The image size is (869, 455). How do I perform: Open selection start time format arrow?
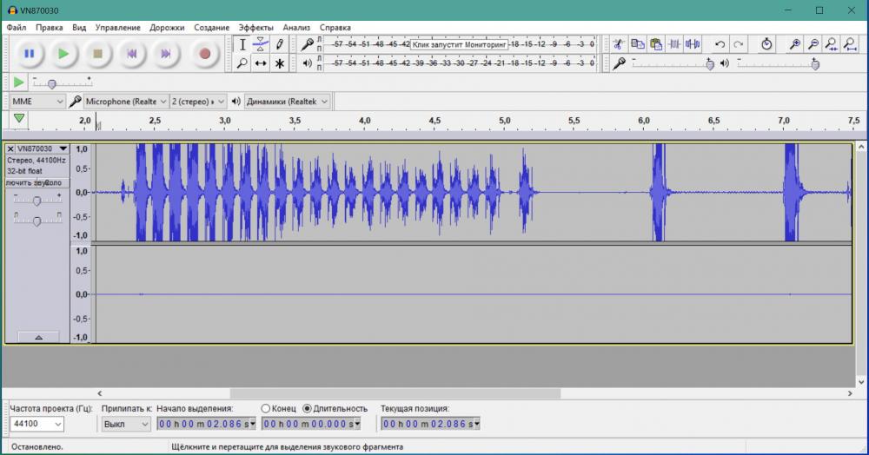coord(253,424)
